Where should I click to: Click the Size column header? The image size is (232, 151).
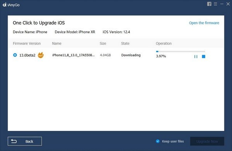coord(103,44)
